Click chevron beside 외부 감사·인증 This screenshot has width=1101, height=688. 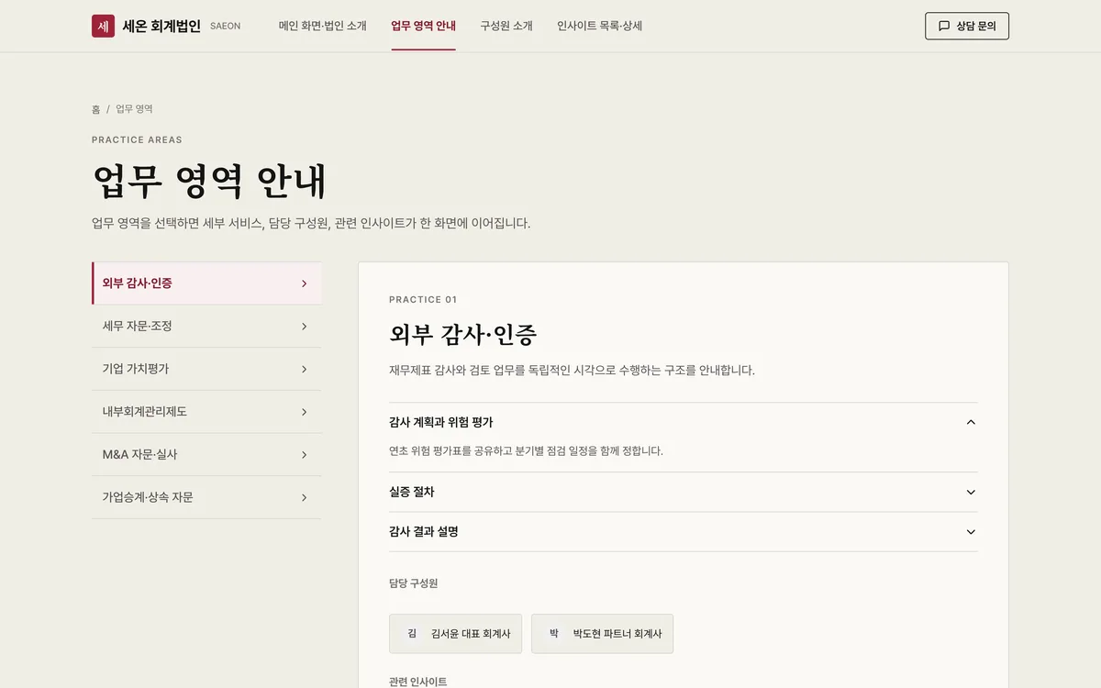click(x=305, y=283)
